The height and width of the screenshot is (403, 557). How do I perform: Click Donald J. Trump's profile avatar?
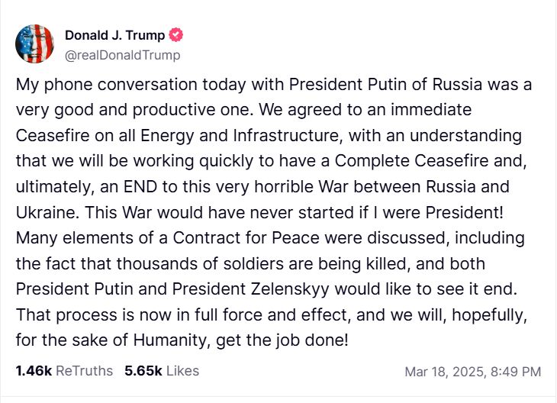tap(34, 44)
